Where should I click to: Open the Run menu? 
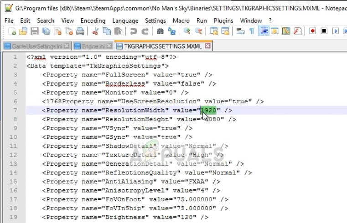click(202, 21)
